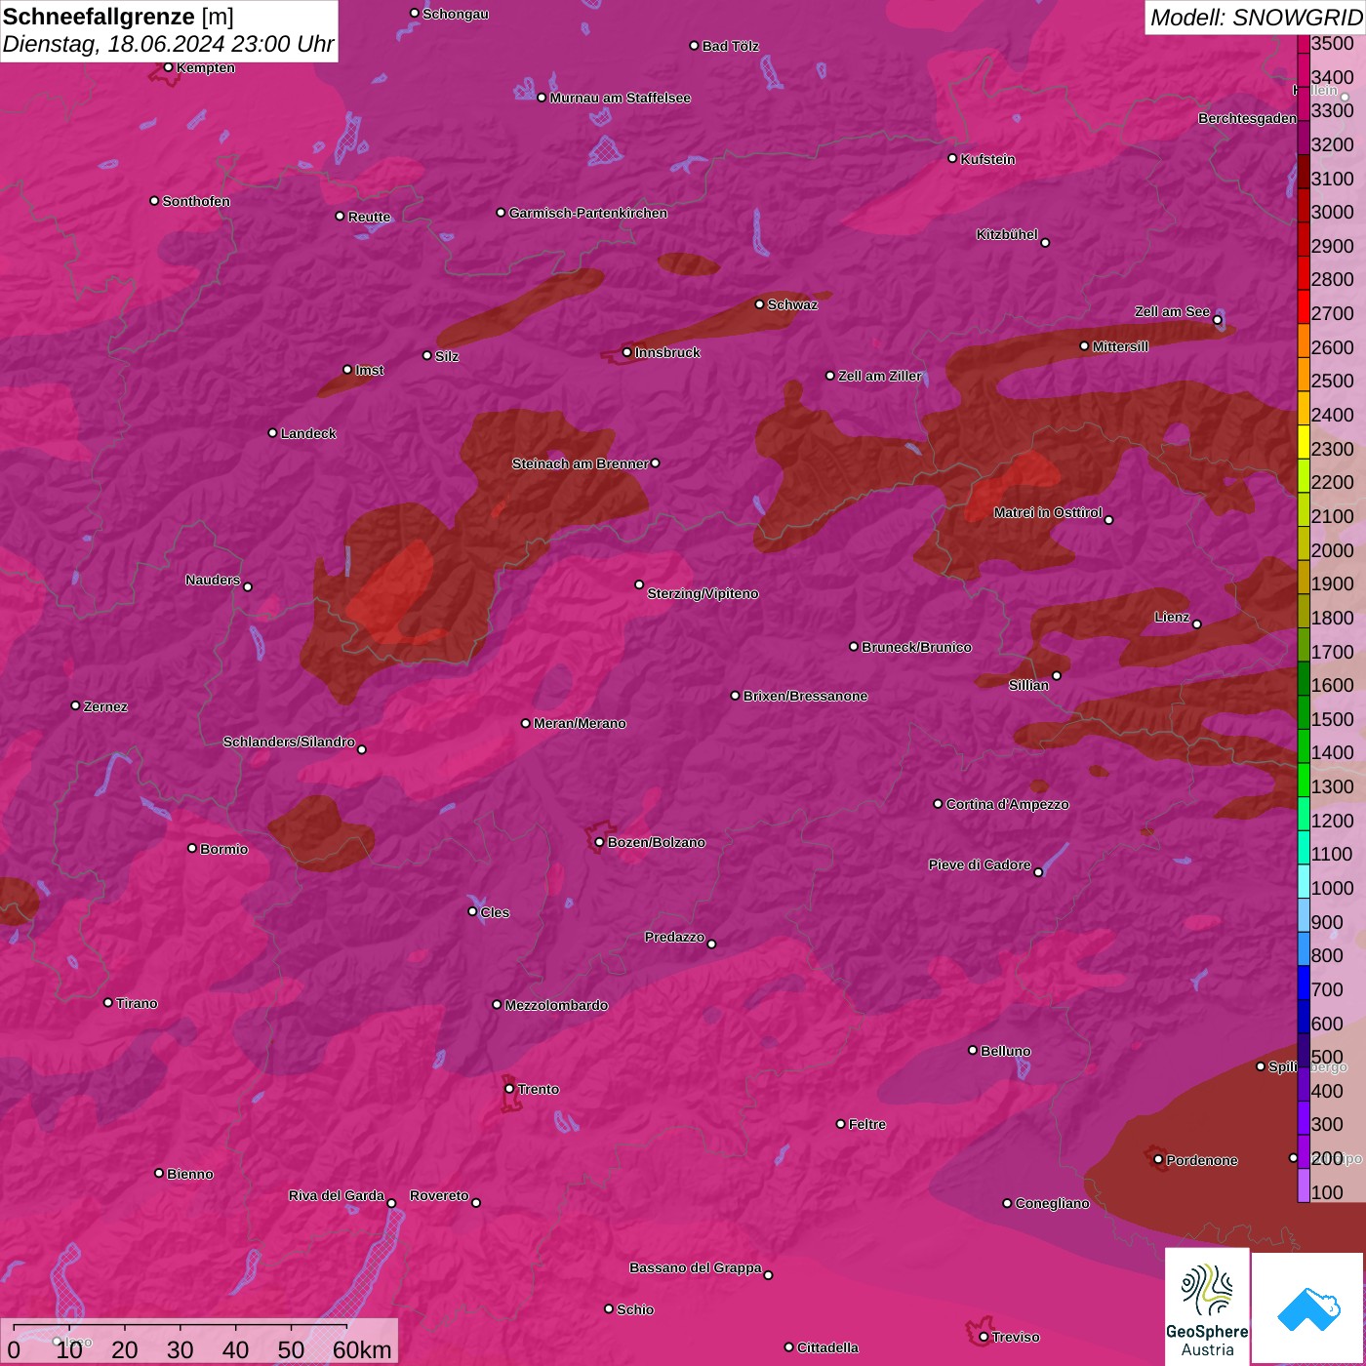Click the legend value 1900
Image resolution: width=1366 pixels, height=1366 pixels.
click(1333, 583)
